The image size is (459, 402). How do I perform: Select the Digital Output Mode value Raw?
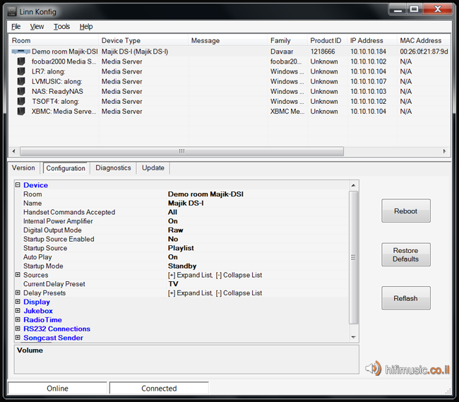pyautogui.click(x=175, y=230)
